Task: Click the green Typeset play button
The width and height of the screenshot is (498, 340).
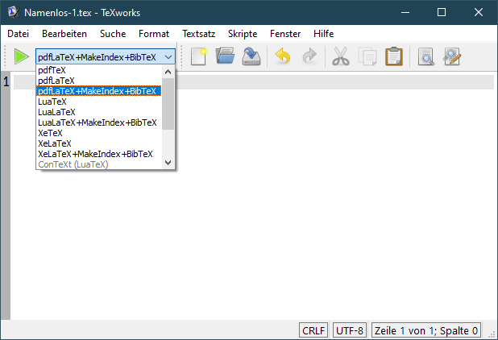Action: click(21, 56)
